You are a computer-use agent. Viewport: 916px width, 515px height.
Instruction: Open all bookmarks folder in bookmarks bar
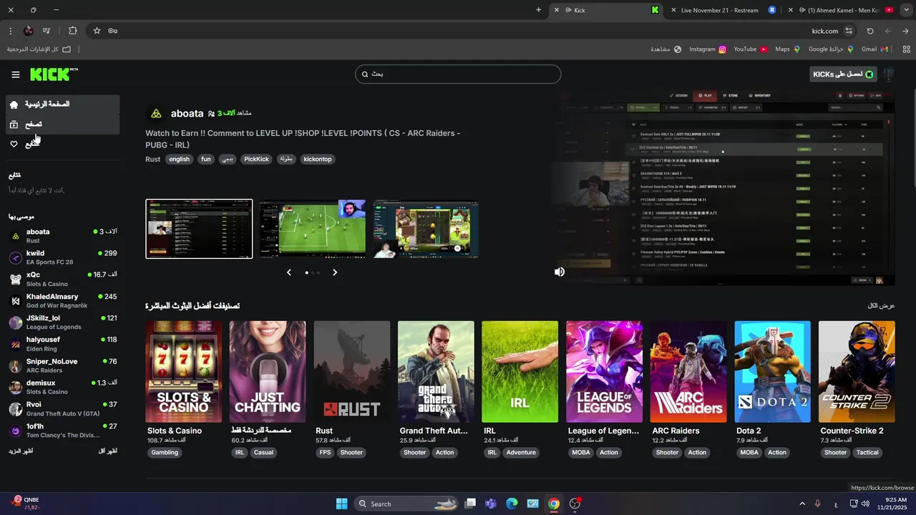click(39, 49)
